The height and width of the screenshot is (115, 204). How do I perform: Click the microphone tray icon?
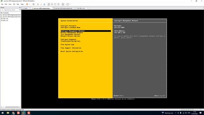click(181, 113)
